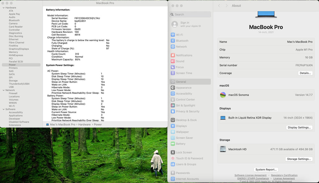Screen dimensions: 319x183
Task: Open the Software License Agreement link
Action: coord(250,175)
